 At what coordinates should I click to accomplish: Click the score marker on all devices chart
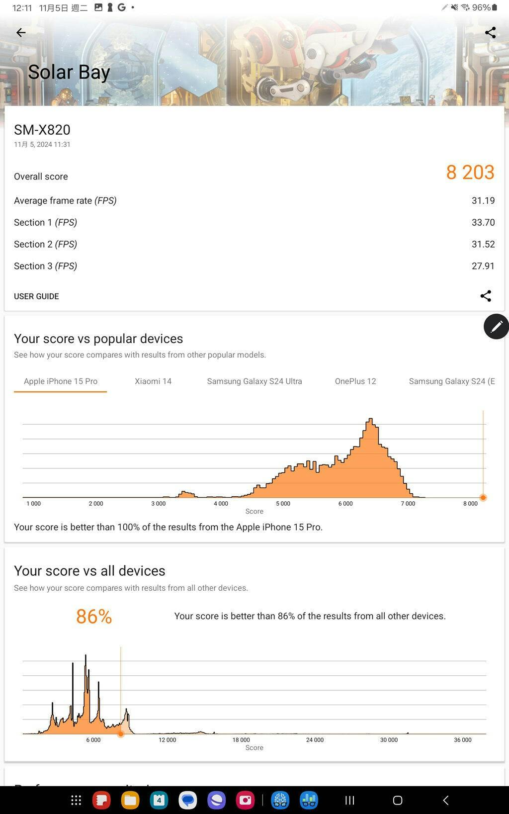click(x=120, y=733)
